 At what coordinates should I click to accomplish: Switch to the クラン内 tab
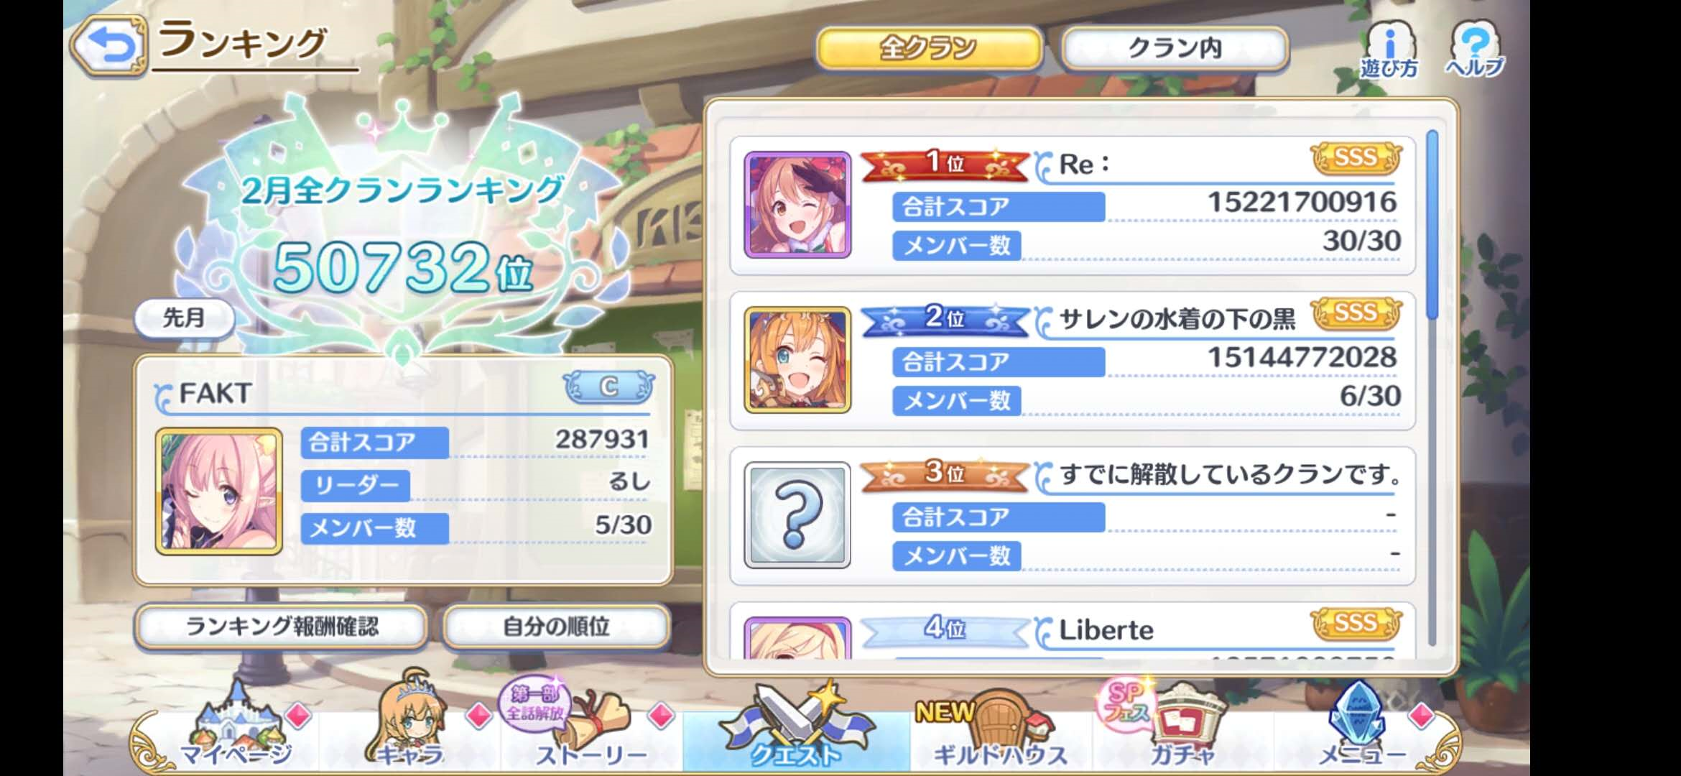pyautogui.click(x=1174, y=48)
